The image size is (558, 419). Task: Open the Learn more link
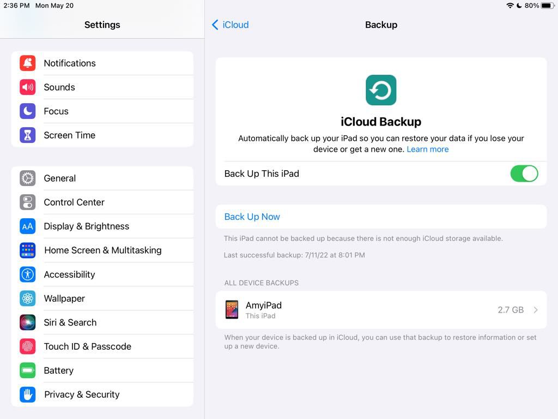pyautogui.click(x=427, y=149)
